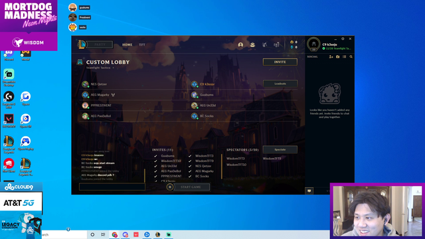The image size is (425, 239).
Task: Switch to the TFT tab
Action: pyautogui.click(x=142, y=44)
